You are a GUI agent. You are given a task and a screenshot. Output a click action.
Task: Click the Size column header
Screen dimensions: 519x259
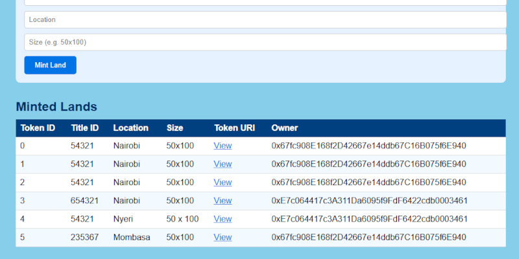(x=175, y=128)
